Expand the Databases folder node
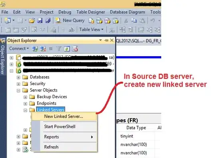 click(18, 77)
